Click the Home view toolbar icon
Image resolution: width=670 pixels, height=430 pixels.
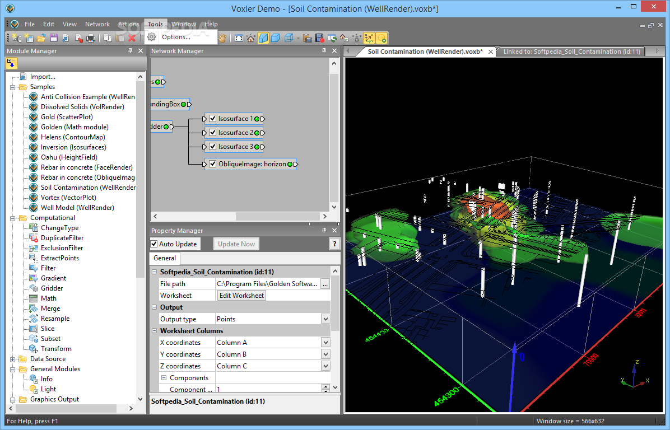pos(251,38)
